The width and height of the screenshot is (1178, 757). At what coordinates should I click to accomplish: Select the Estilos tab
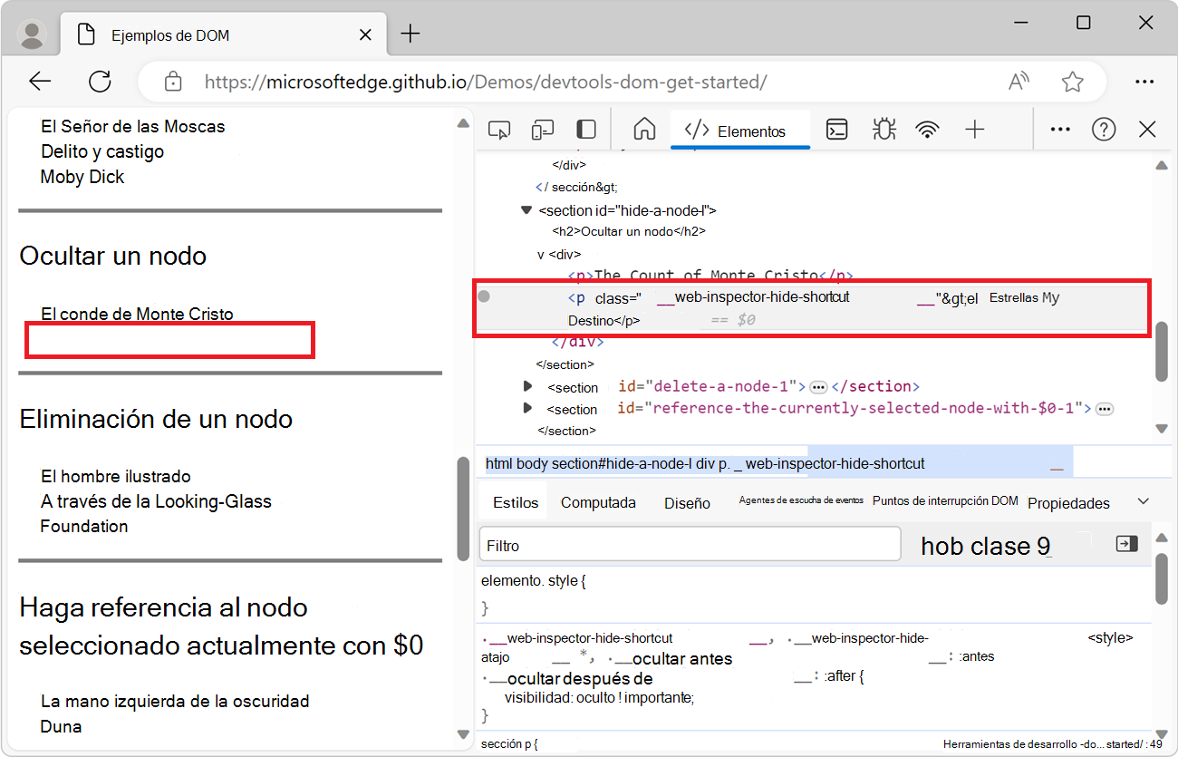click(x=516, y=502)
